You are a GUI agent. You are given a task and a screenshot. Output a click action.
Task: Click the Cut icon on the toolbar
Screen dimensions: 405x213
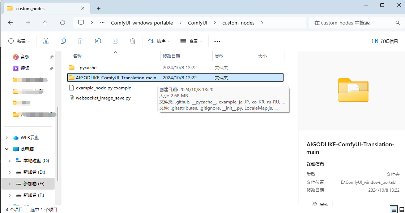[x=46, y=41]
